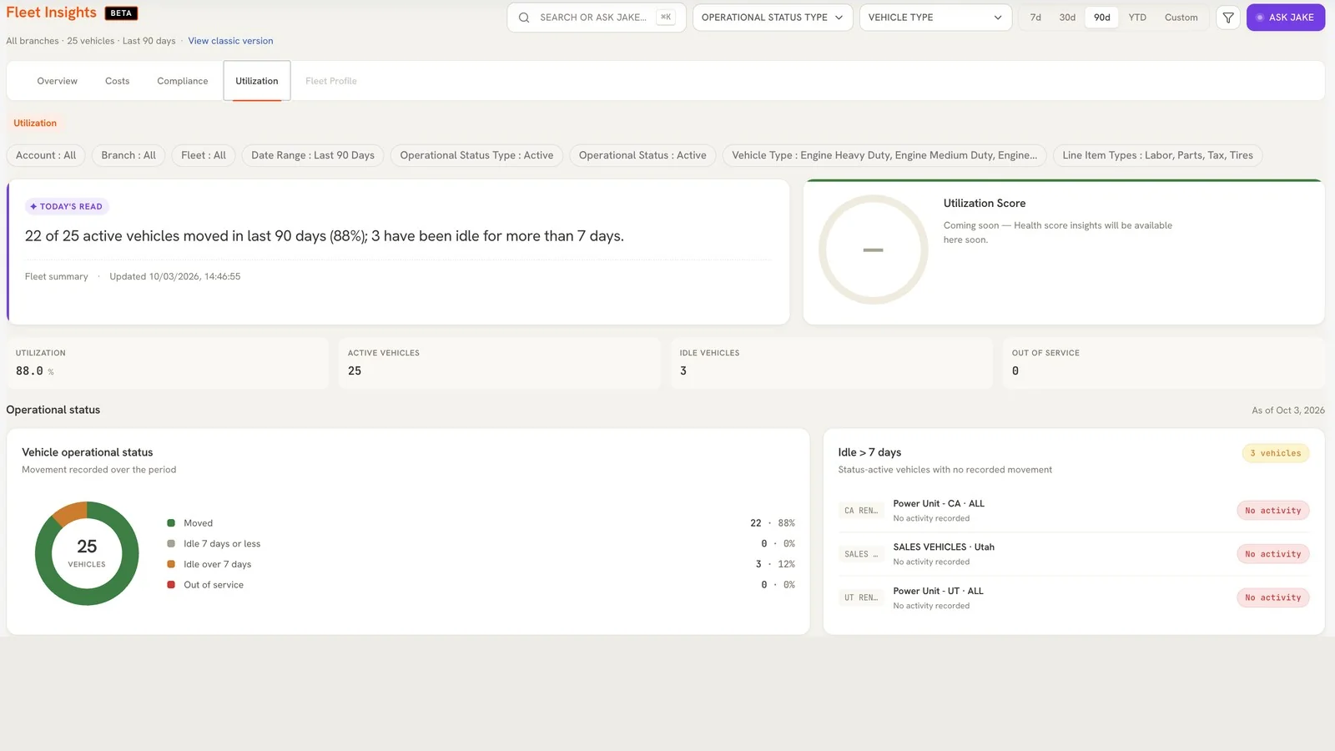
Task: Click View classic version link
Action: coord(230,41)
